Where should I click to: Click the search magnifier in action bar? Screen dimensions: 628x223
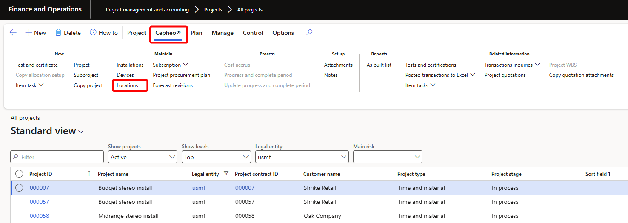click(309, 32)
